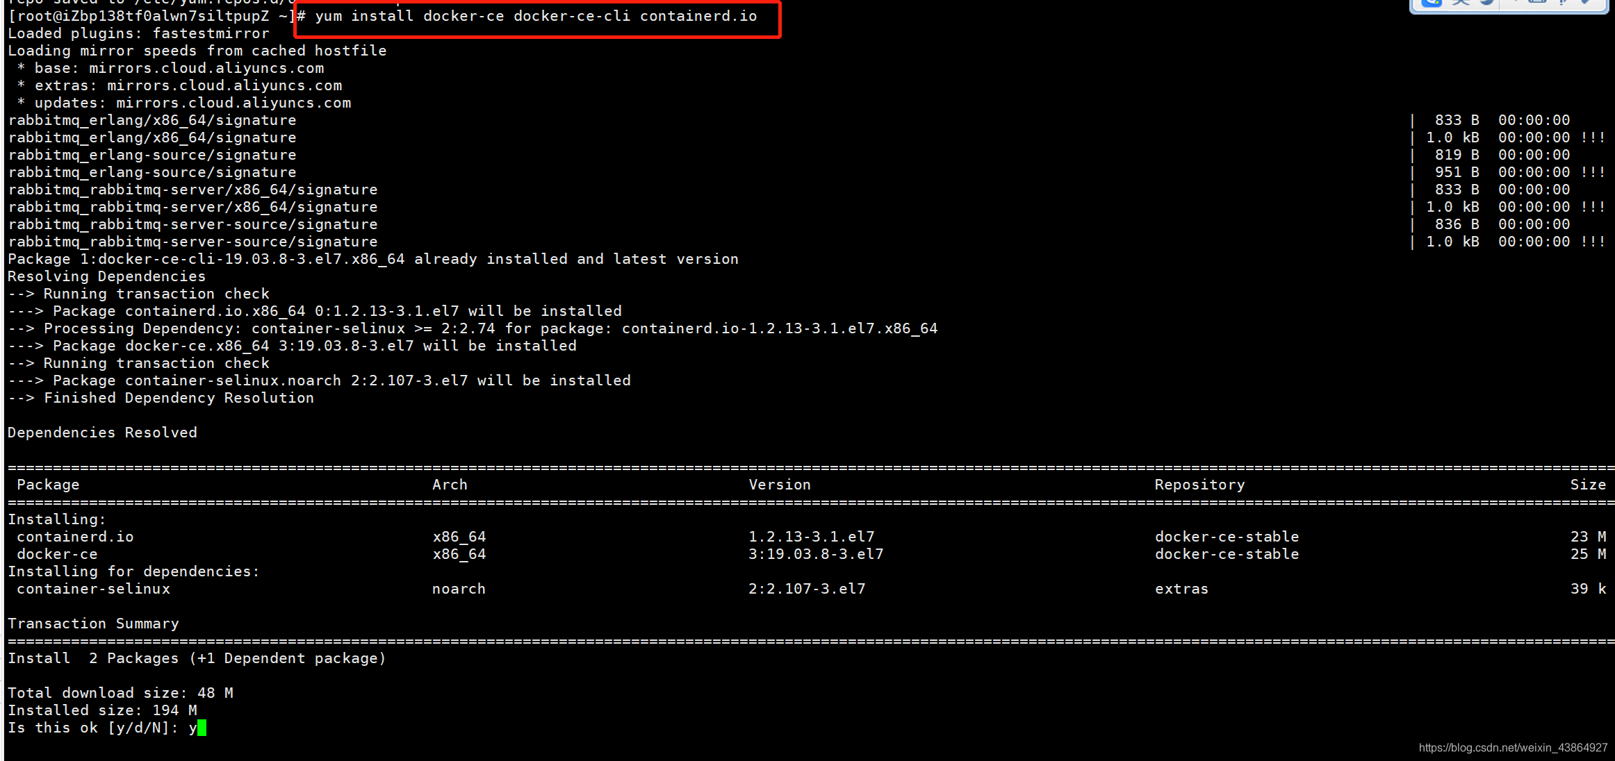Viewport: 1615px width, 761px height.
Task: Select the docker-ce package row
Action: pos(57,554)
